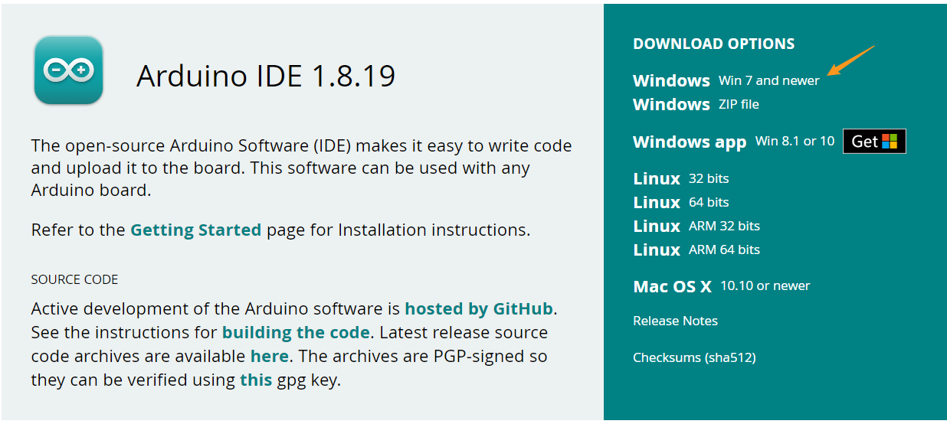Click the Arduino infinity logo icon
Screen dimensions: 947x424
(68, 70)
